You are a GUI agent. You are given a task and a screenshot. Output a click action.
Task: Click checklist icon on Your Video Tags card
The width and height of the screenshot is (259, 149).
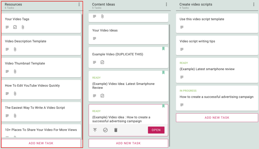click(15, 27)
